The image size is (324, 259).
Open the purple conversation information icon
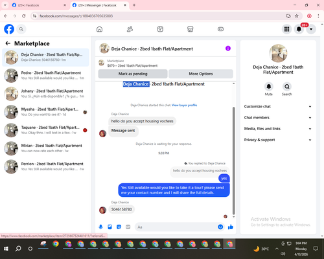coord(228,49)
